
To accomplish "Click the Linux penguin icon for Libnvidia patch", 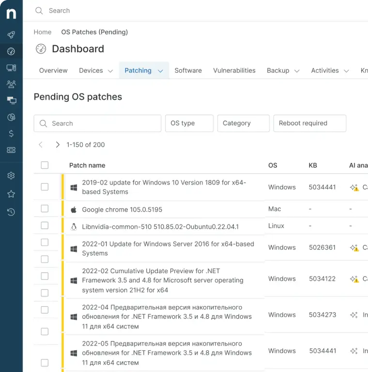I will pos(74,227).
